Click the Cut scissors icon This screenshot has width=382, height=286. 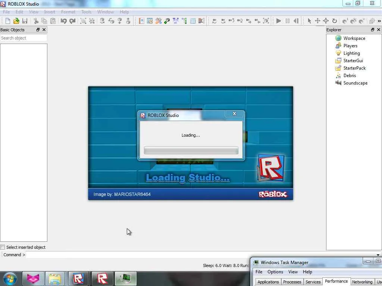[36, 21]
